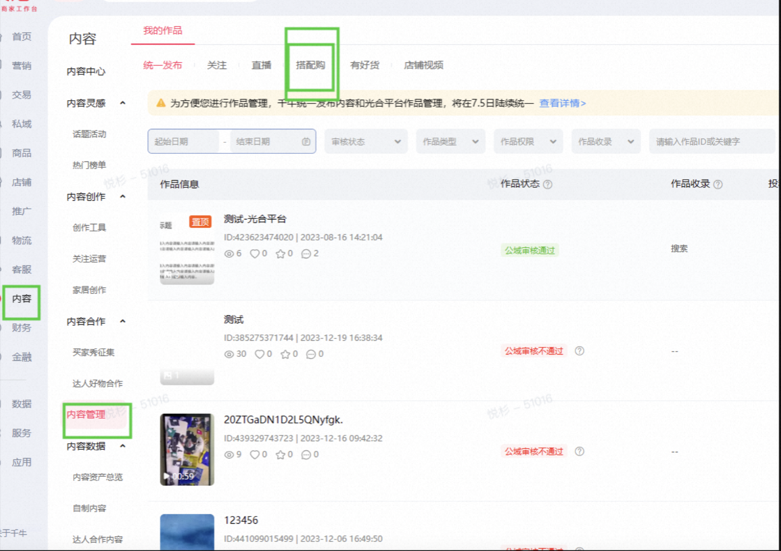
Task: Click the help icon beside 作品状态 header
Action: tap(548, 184)
